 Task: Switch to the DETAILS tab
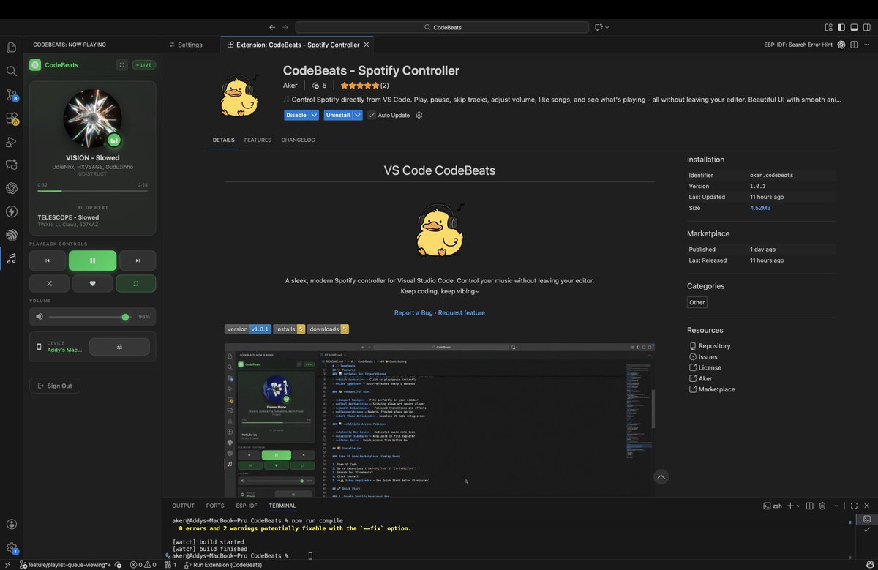223,140
